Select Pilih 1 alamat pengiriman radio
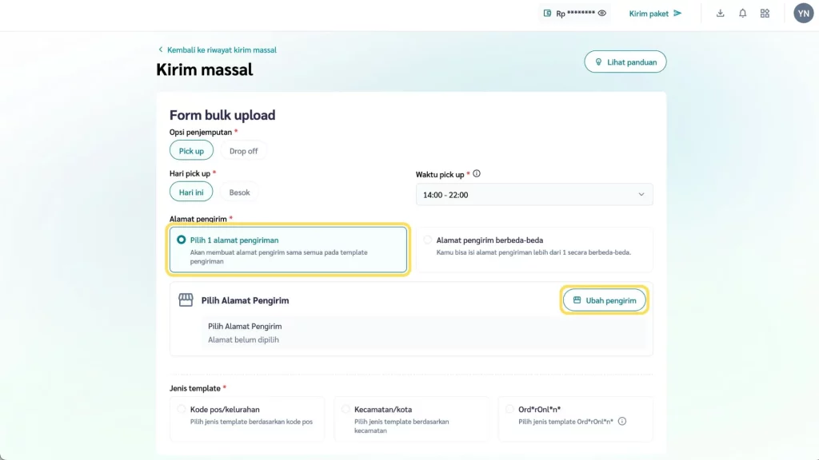The width and height of the screenshot is (819, 460). [x=182, y=240]
